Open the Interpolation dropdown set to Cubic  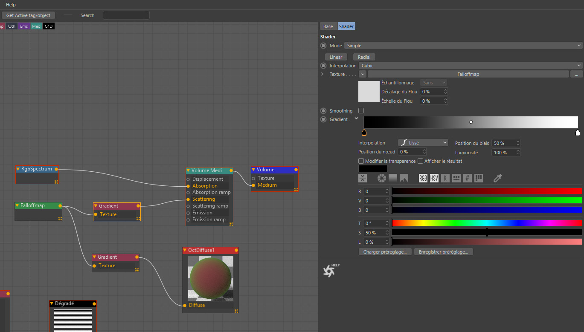pyautogui.click(x=471, y=66)
